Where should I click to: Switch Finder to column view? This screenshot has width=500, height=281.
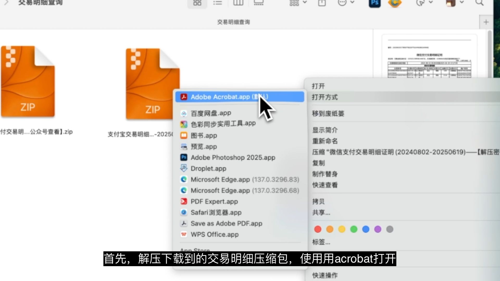[x=238, y=3]
